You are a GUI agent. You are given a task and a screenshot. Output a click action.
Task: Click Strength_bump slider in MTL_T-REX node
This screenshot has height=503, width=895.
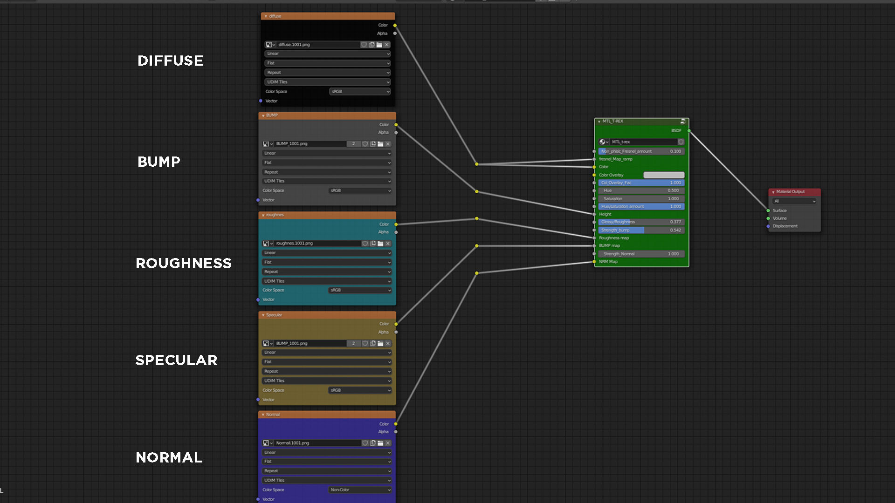click(641, 230)
